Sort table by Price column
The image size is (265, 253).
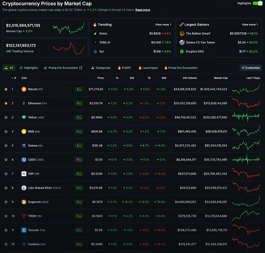100,78
